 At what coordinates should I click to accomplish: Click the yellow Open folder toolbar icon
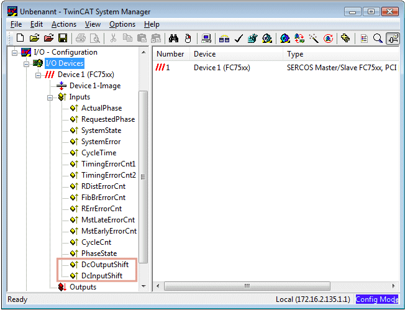click(34, 39)
